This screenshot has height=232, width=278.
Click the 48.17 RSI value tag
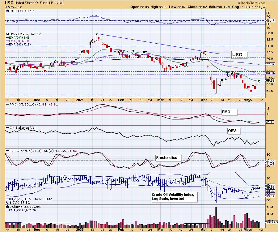coord(270,21)
